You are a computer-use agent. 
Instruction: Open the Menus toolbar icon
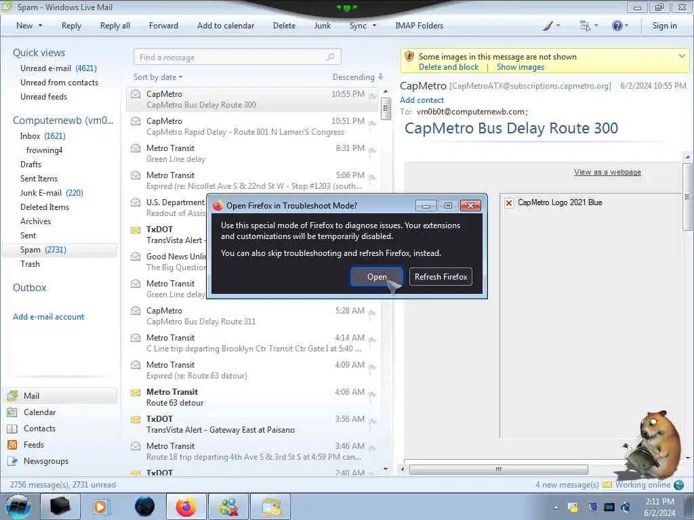[x=585, y=26]
